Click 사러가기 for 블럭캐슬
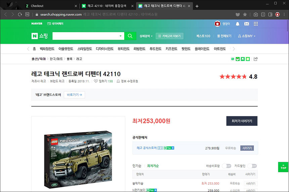The image size is (289, 192). pos(250,184)
